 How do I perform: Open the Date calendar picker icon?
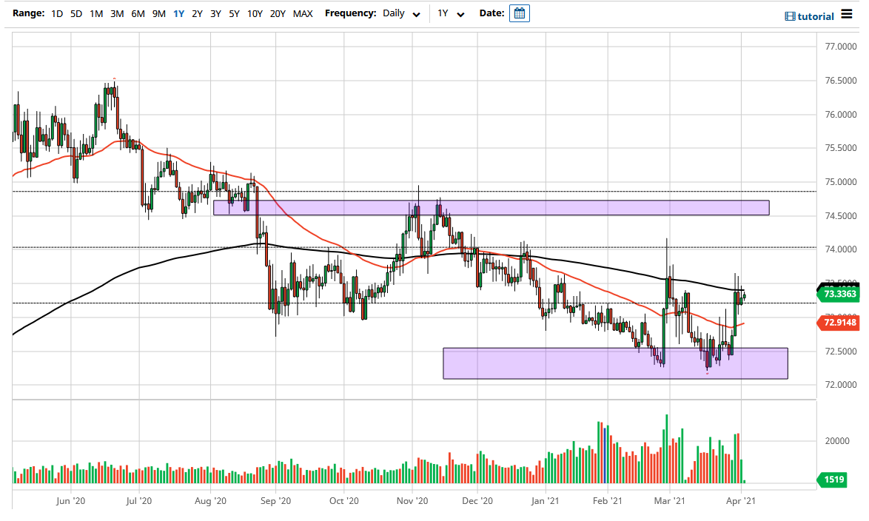[x=519, y=13]
